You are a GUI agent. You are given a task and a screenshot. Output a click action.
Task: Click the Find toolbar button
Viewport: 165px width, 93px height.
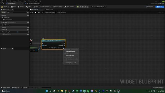(x=36, y=7)
